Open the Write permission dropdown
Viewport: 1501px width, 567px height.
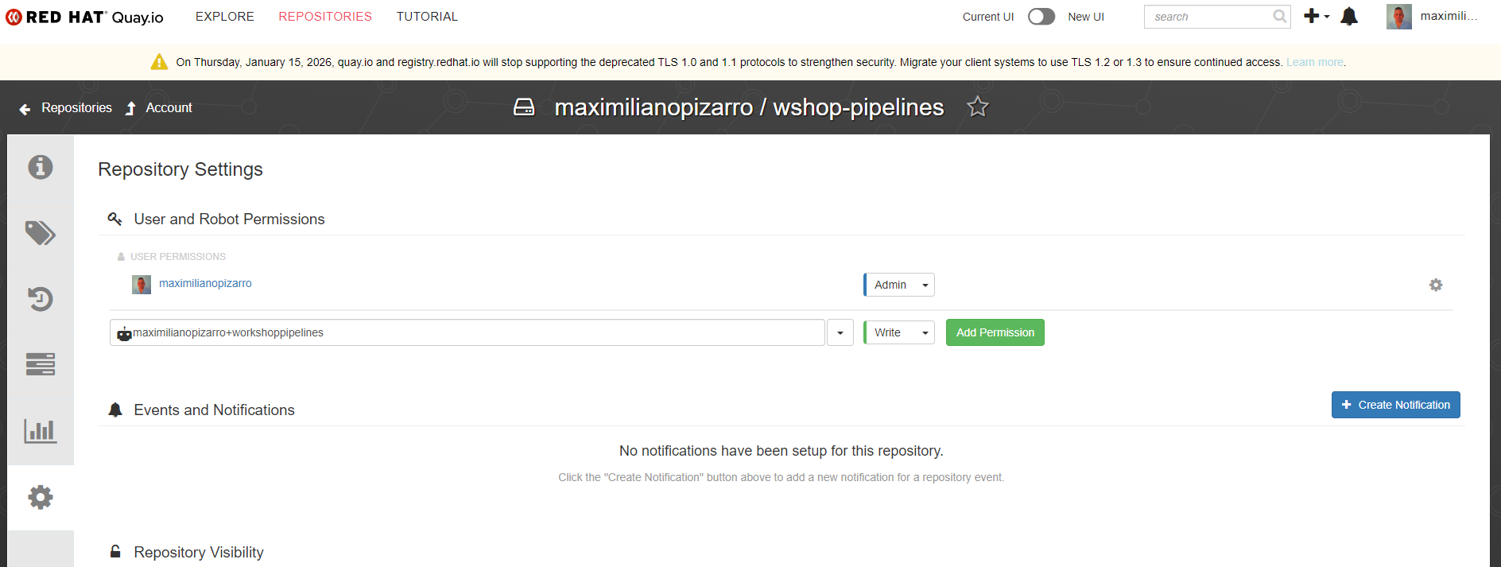coord(899,332)
